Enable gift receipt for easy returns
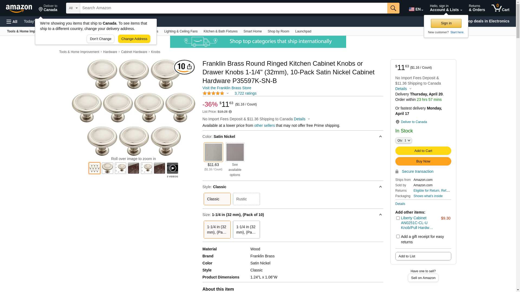Screen dimensions: 520x292 [398, 237]
